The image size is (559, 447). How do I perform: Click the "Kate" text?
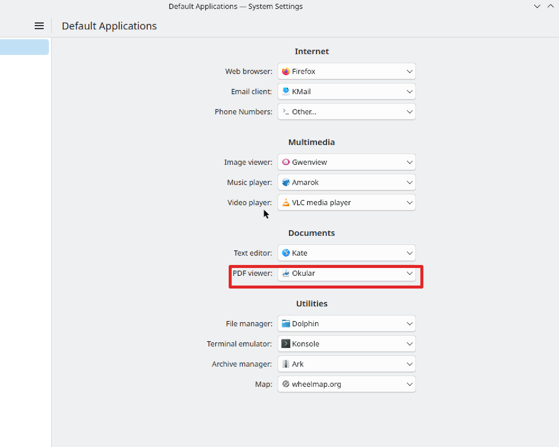pyautogui.click(x=300, y=253)
